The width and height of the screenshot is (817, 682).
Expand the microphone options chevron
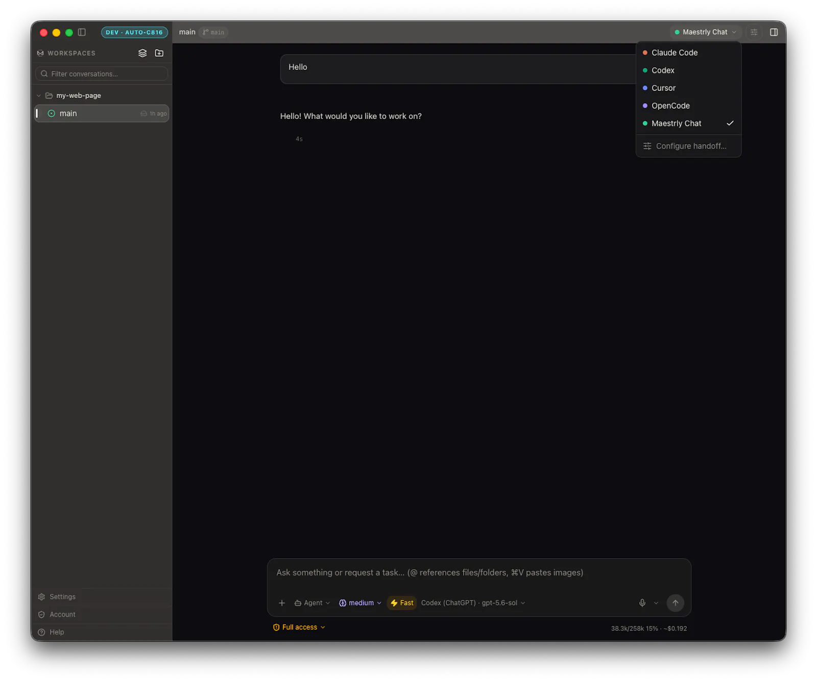coord(656,603)
